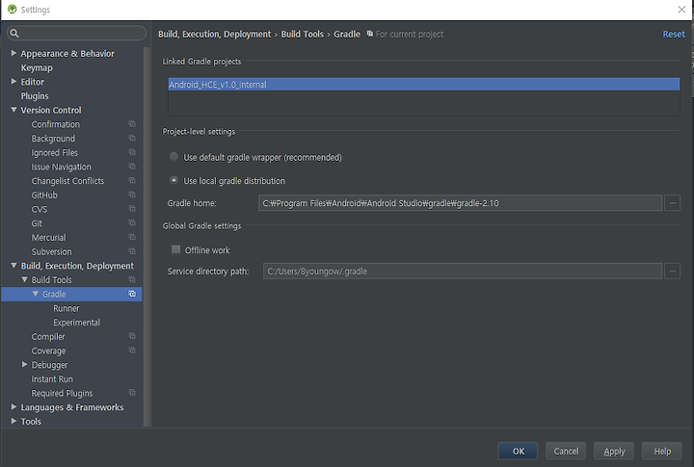The height and width of the screenshot is (467, 694).
Task: Expand the Debugger node
Action: coord(25,364)
